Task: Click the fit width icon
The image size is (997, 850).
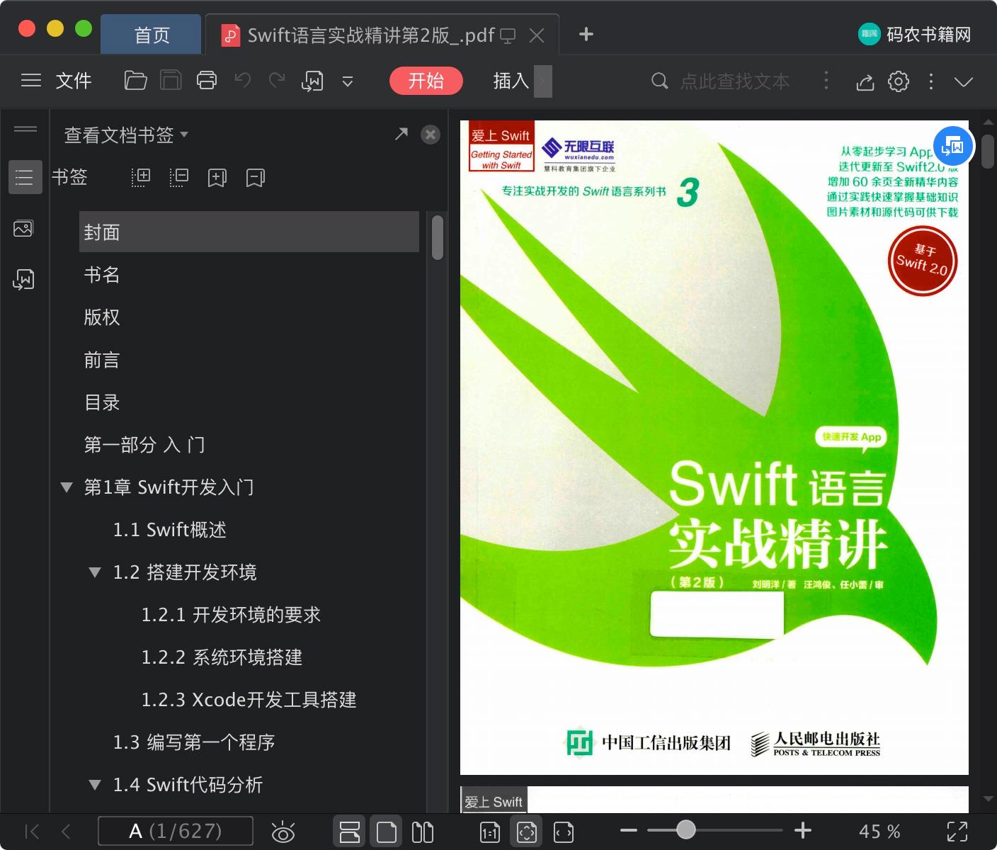Action: coord(564,832)
